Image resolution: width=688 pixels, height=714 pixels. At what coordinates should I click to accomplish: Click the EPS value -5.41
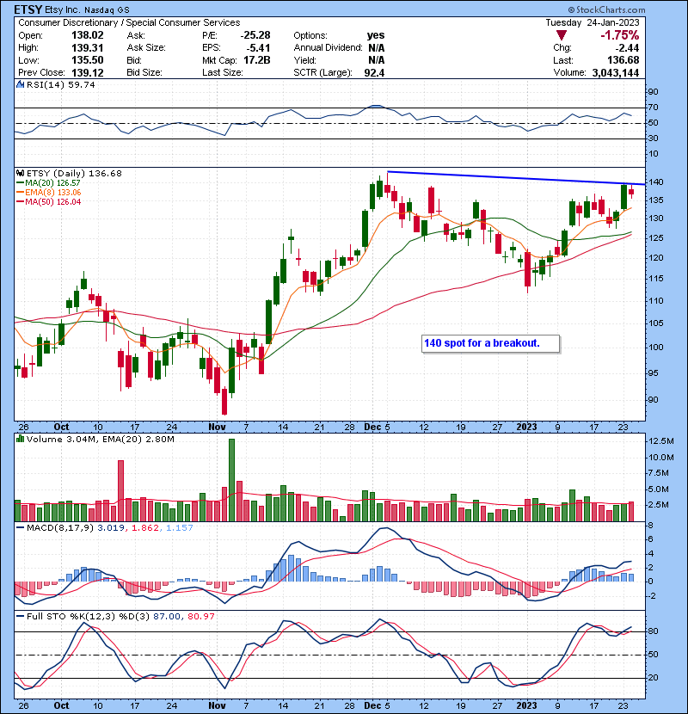pyautogui.click(x=260, y=48)
